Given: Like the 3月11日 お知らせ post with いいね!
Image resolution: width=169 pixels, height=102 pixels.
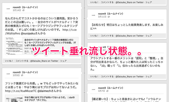Looking at the screenshot, I should pyautogui.click(x=94, y=36).
